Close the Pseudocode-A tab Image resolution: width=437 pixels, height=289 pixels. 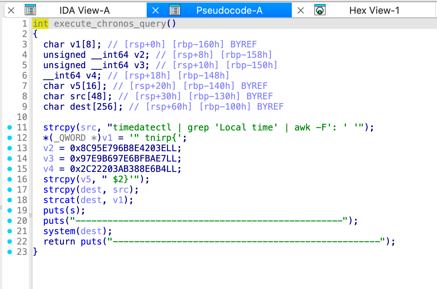coord(156,10)
